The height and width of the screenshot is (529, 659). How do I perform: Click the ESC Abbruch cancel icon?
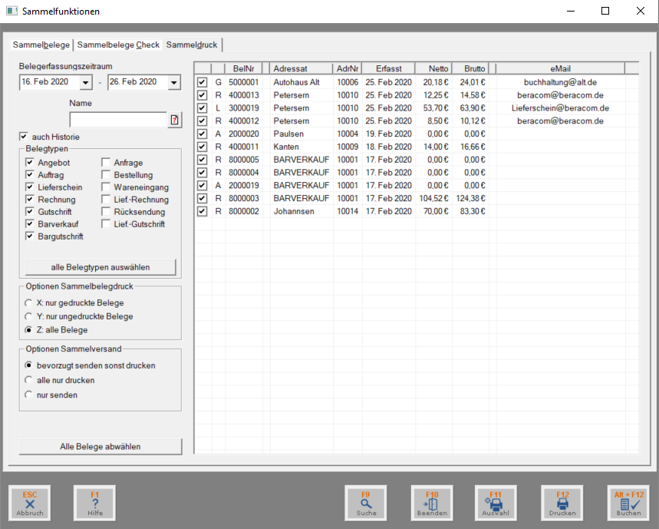click(30, 503)
